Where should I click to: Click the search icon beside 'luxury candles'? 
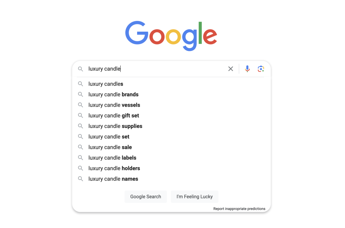81,84
